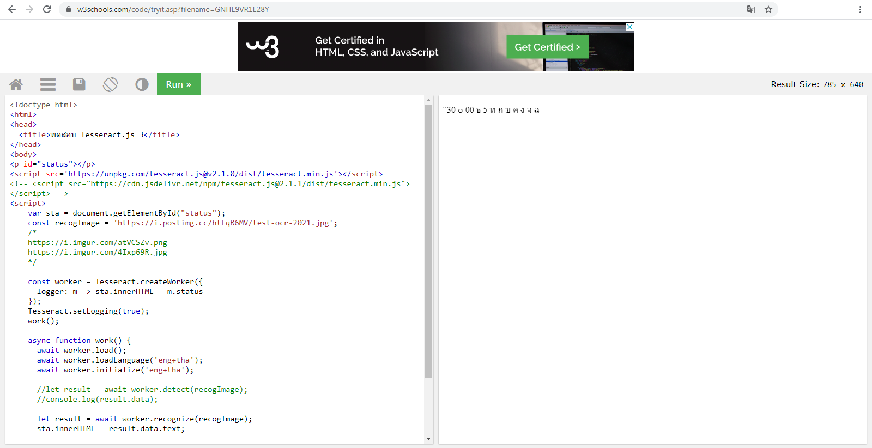Click the editor scroll-down arrow
Viewport: 872px width, 448px height.
point(428,438)
